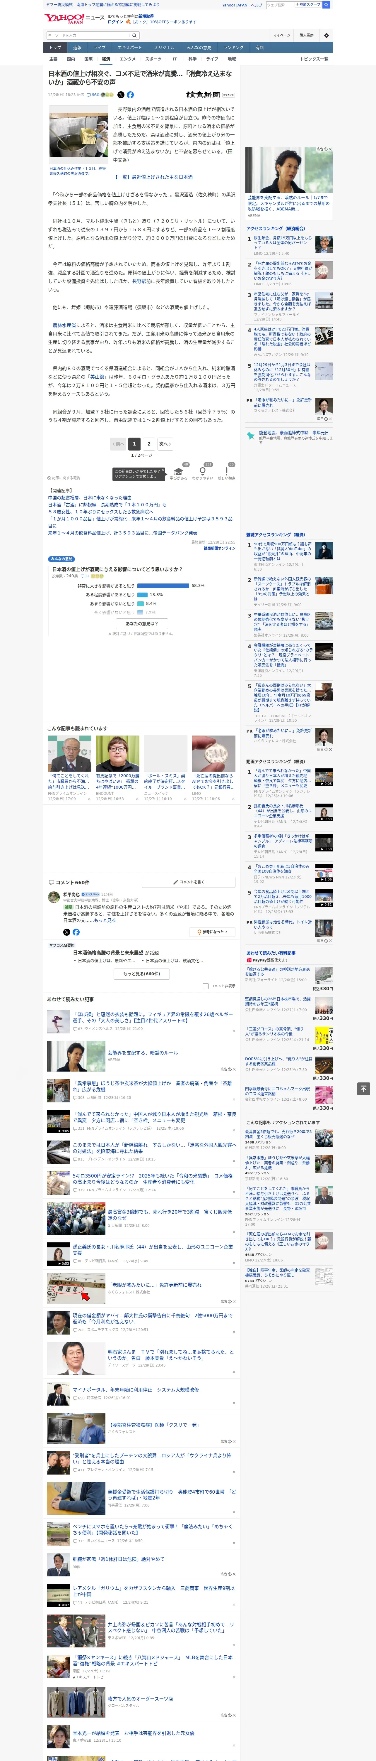Click もっと見る(660件) comments button
376x1761 pixels.
(142, 974)
